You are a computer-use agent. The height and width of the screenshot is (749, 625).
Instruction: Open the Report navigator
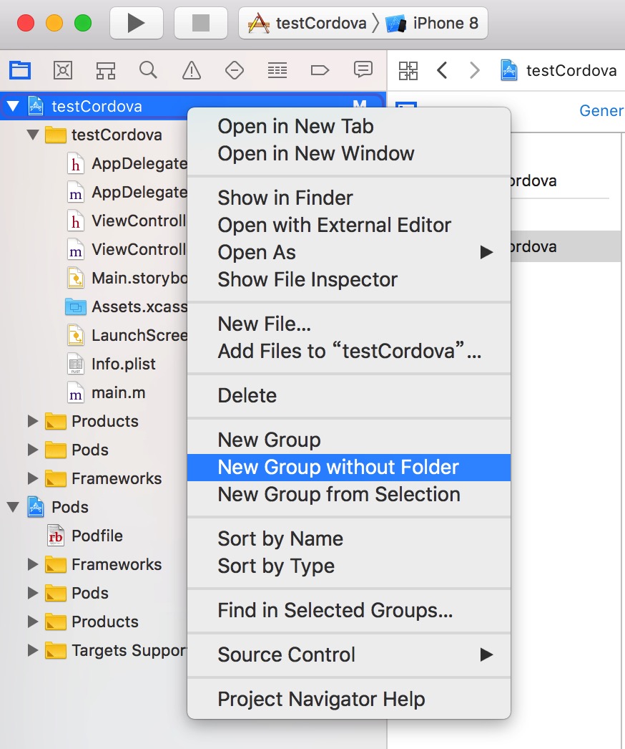363,69
